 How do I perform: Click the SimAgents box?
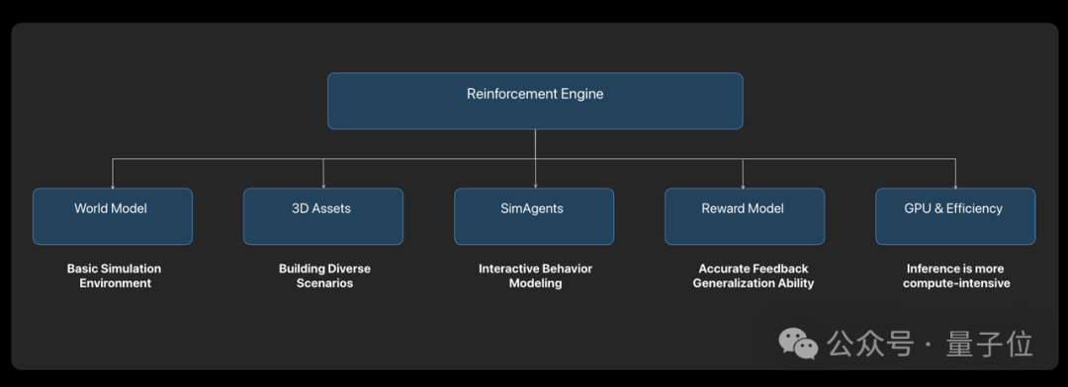click(534, 216)
